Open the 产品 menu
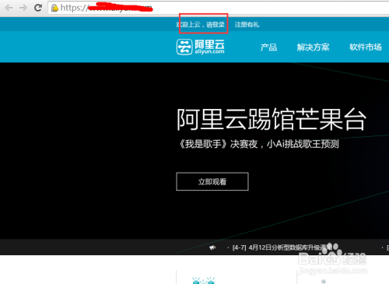This screenshot has width=389, height=284. pos(268,47)
